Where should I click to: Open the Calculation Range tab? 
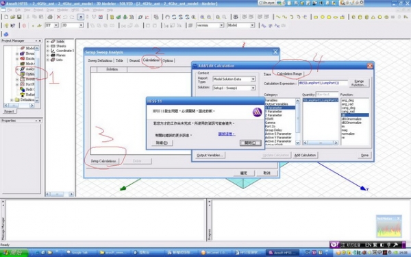pos(289,74)
